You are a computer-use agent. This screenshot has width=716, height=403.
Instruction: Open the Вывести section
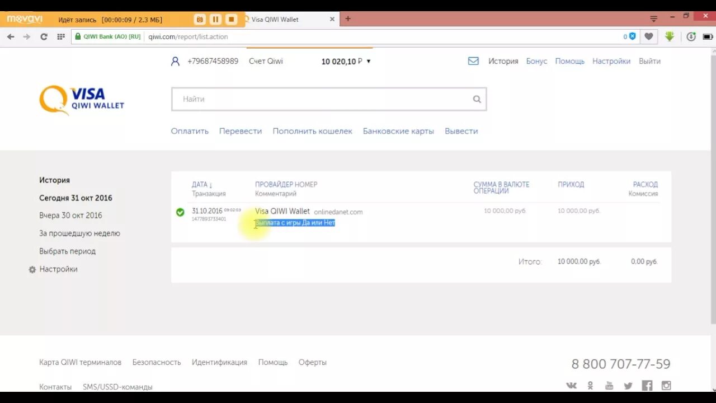pyautogui.click(x=461, y=131)
